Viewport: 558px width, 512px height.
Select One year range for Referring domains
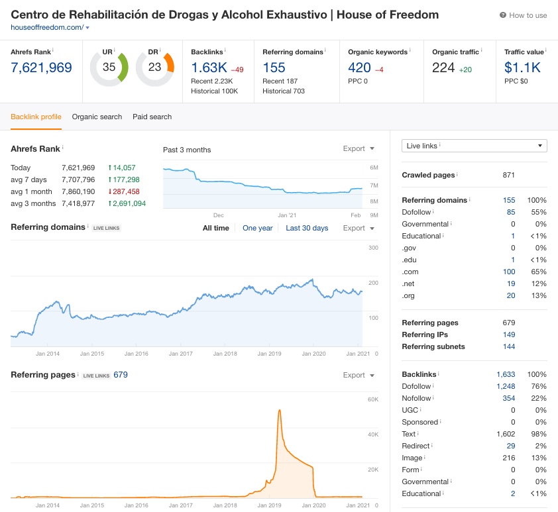point(257,228)
